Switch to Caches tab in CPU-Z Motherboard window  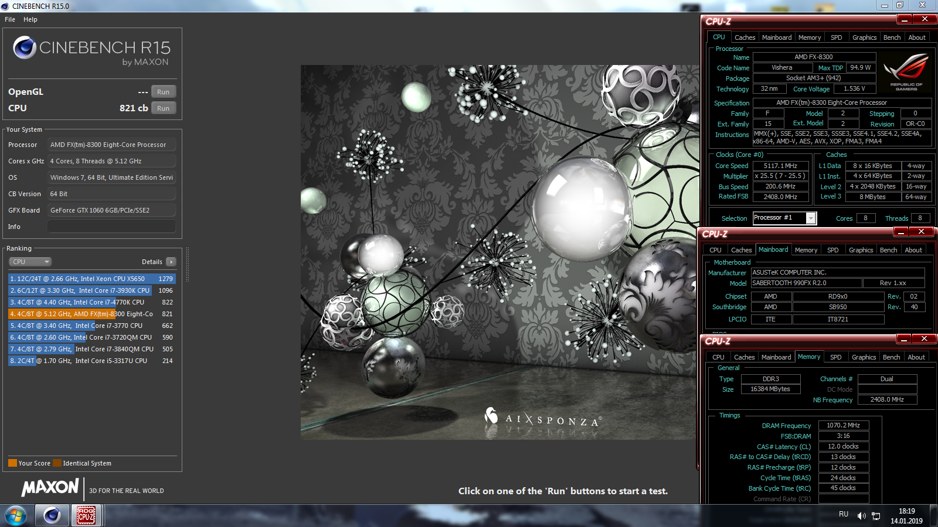[x=741, y=250]
